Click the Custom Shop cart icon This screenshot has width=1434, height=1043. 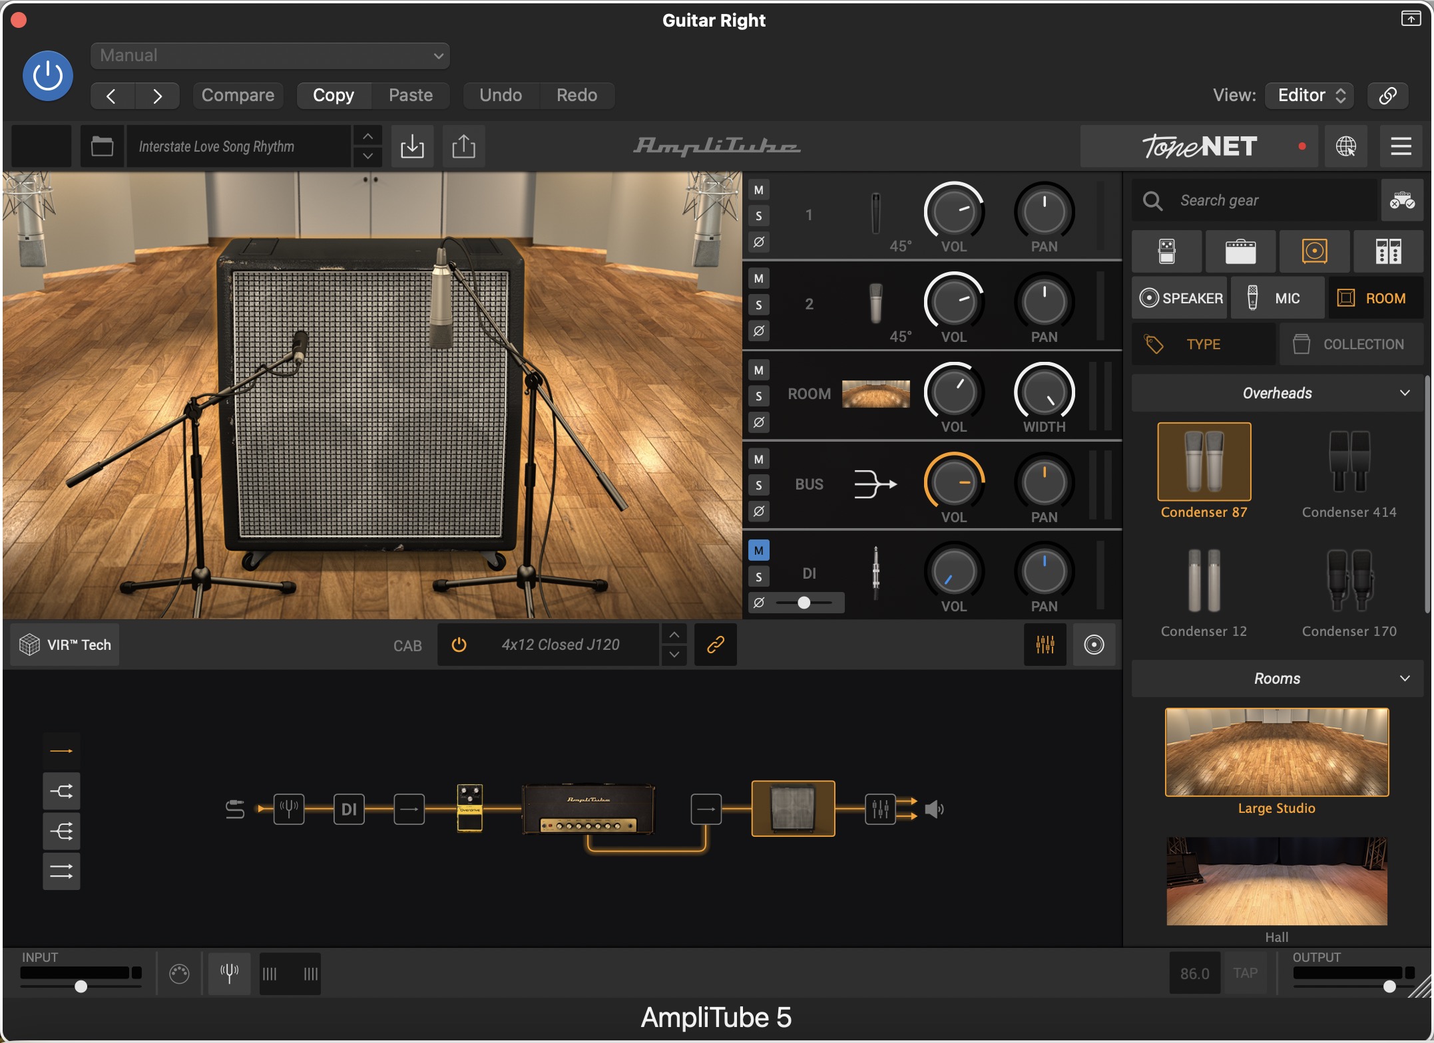[x=1402, y=200]
